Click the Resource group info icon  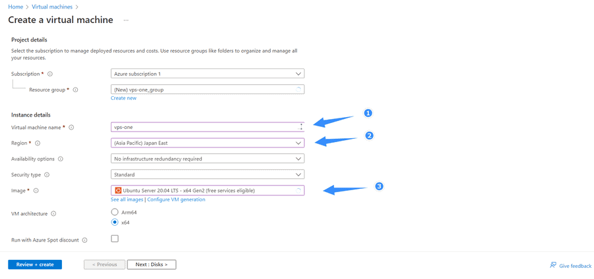(x=75, y=90)
